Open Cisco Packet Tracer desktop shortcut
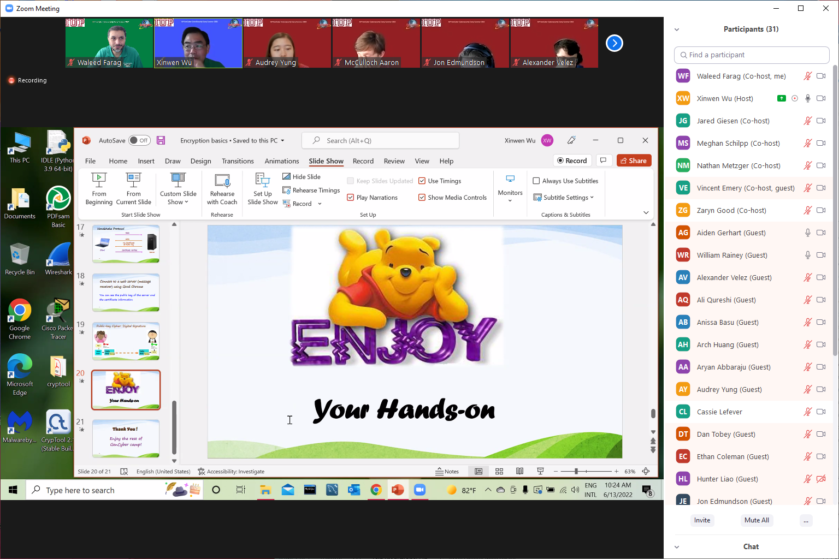The width and height of the screenshot is (839, 559). pos(58,319)
